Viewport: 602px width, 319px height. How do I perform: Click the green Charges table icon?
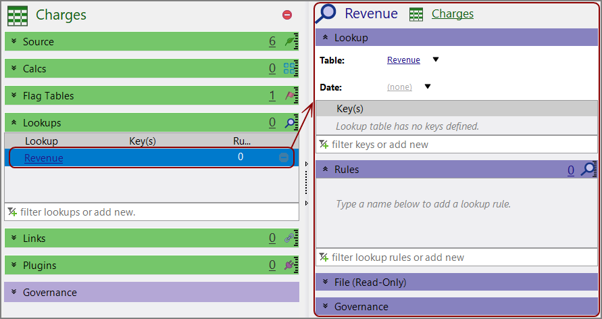[18, 16]
